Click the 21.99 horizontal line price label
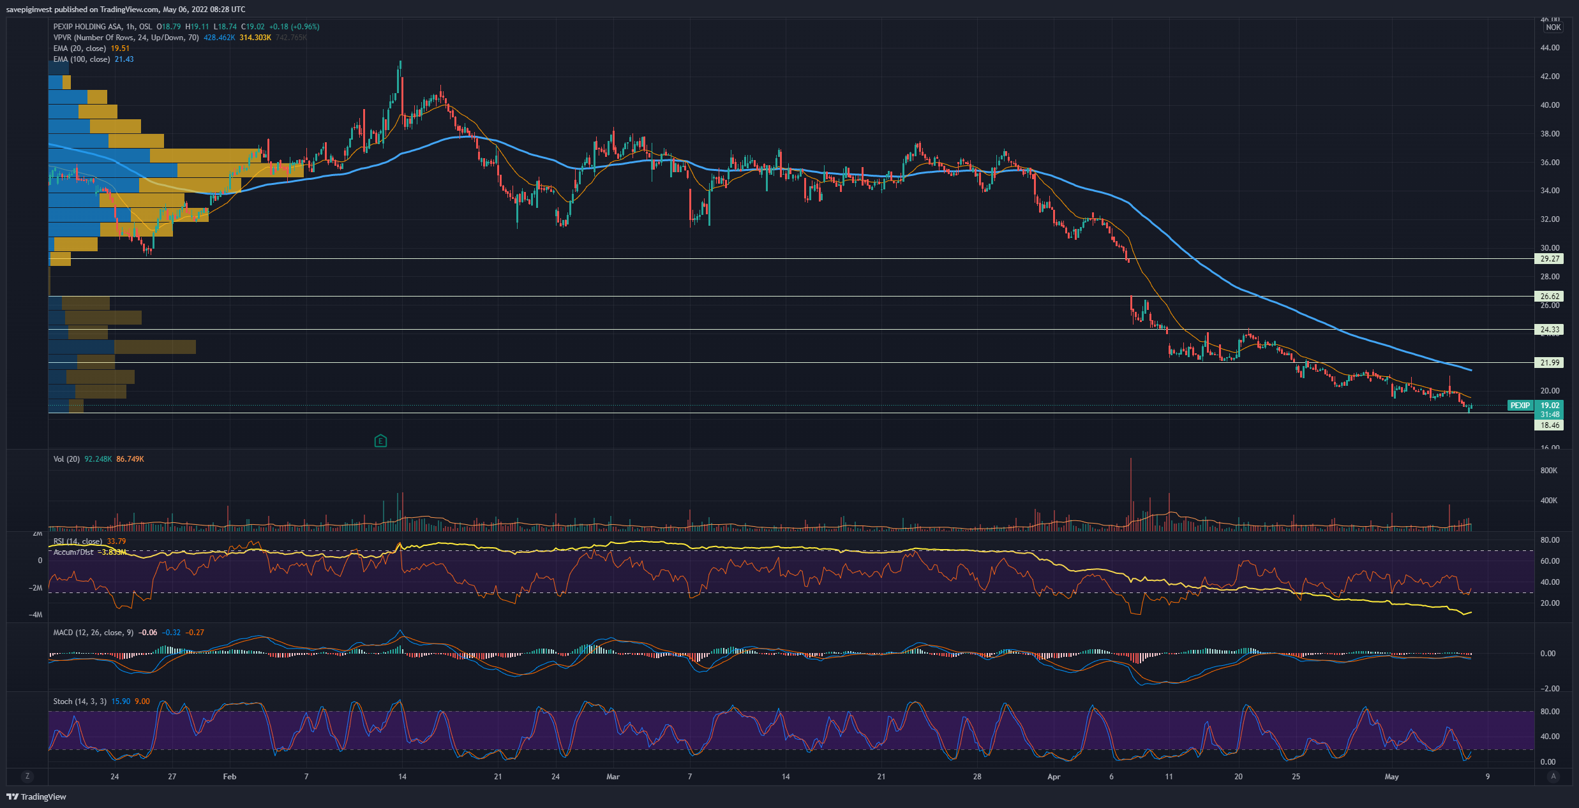This screenshot has height=808, width=1579. pyautogui.click(x=1549, y=363)
